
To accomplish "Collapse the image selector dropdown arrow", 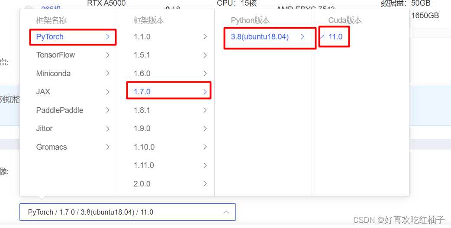I will pos(226,212).
